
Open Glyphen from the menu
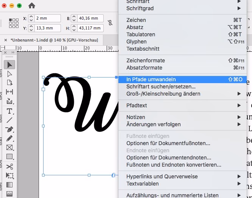183,42
